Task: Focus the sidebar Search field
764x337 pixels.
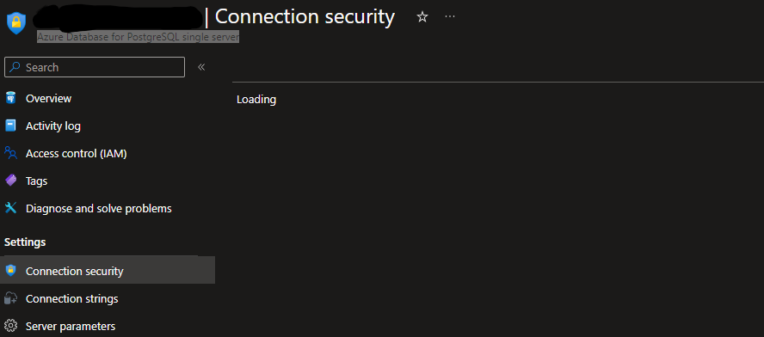Action: (x=95, y=67)
